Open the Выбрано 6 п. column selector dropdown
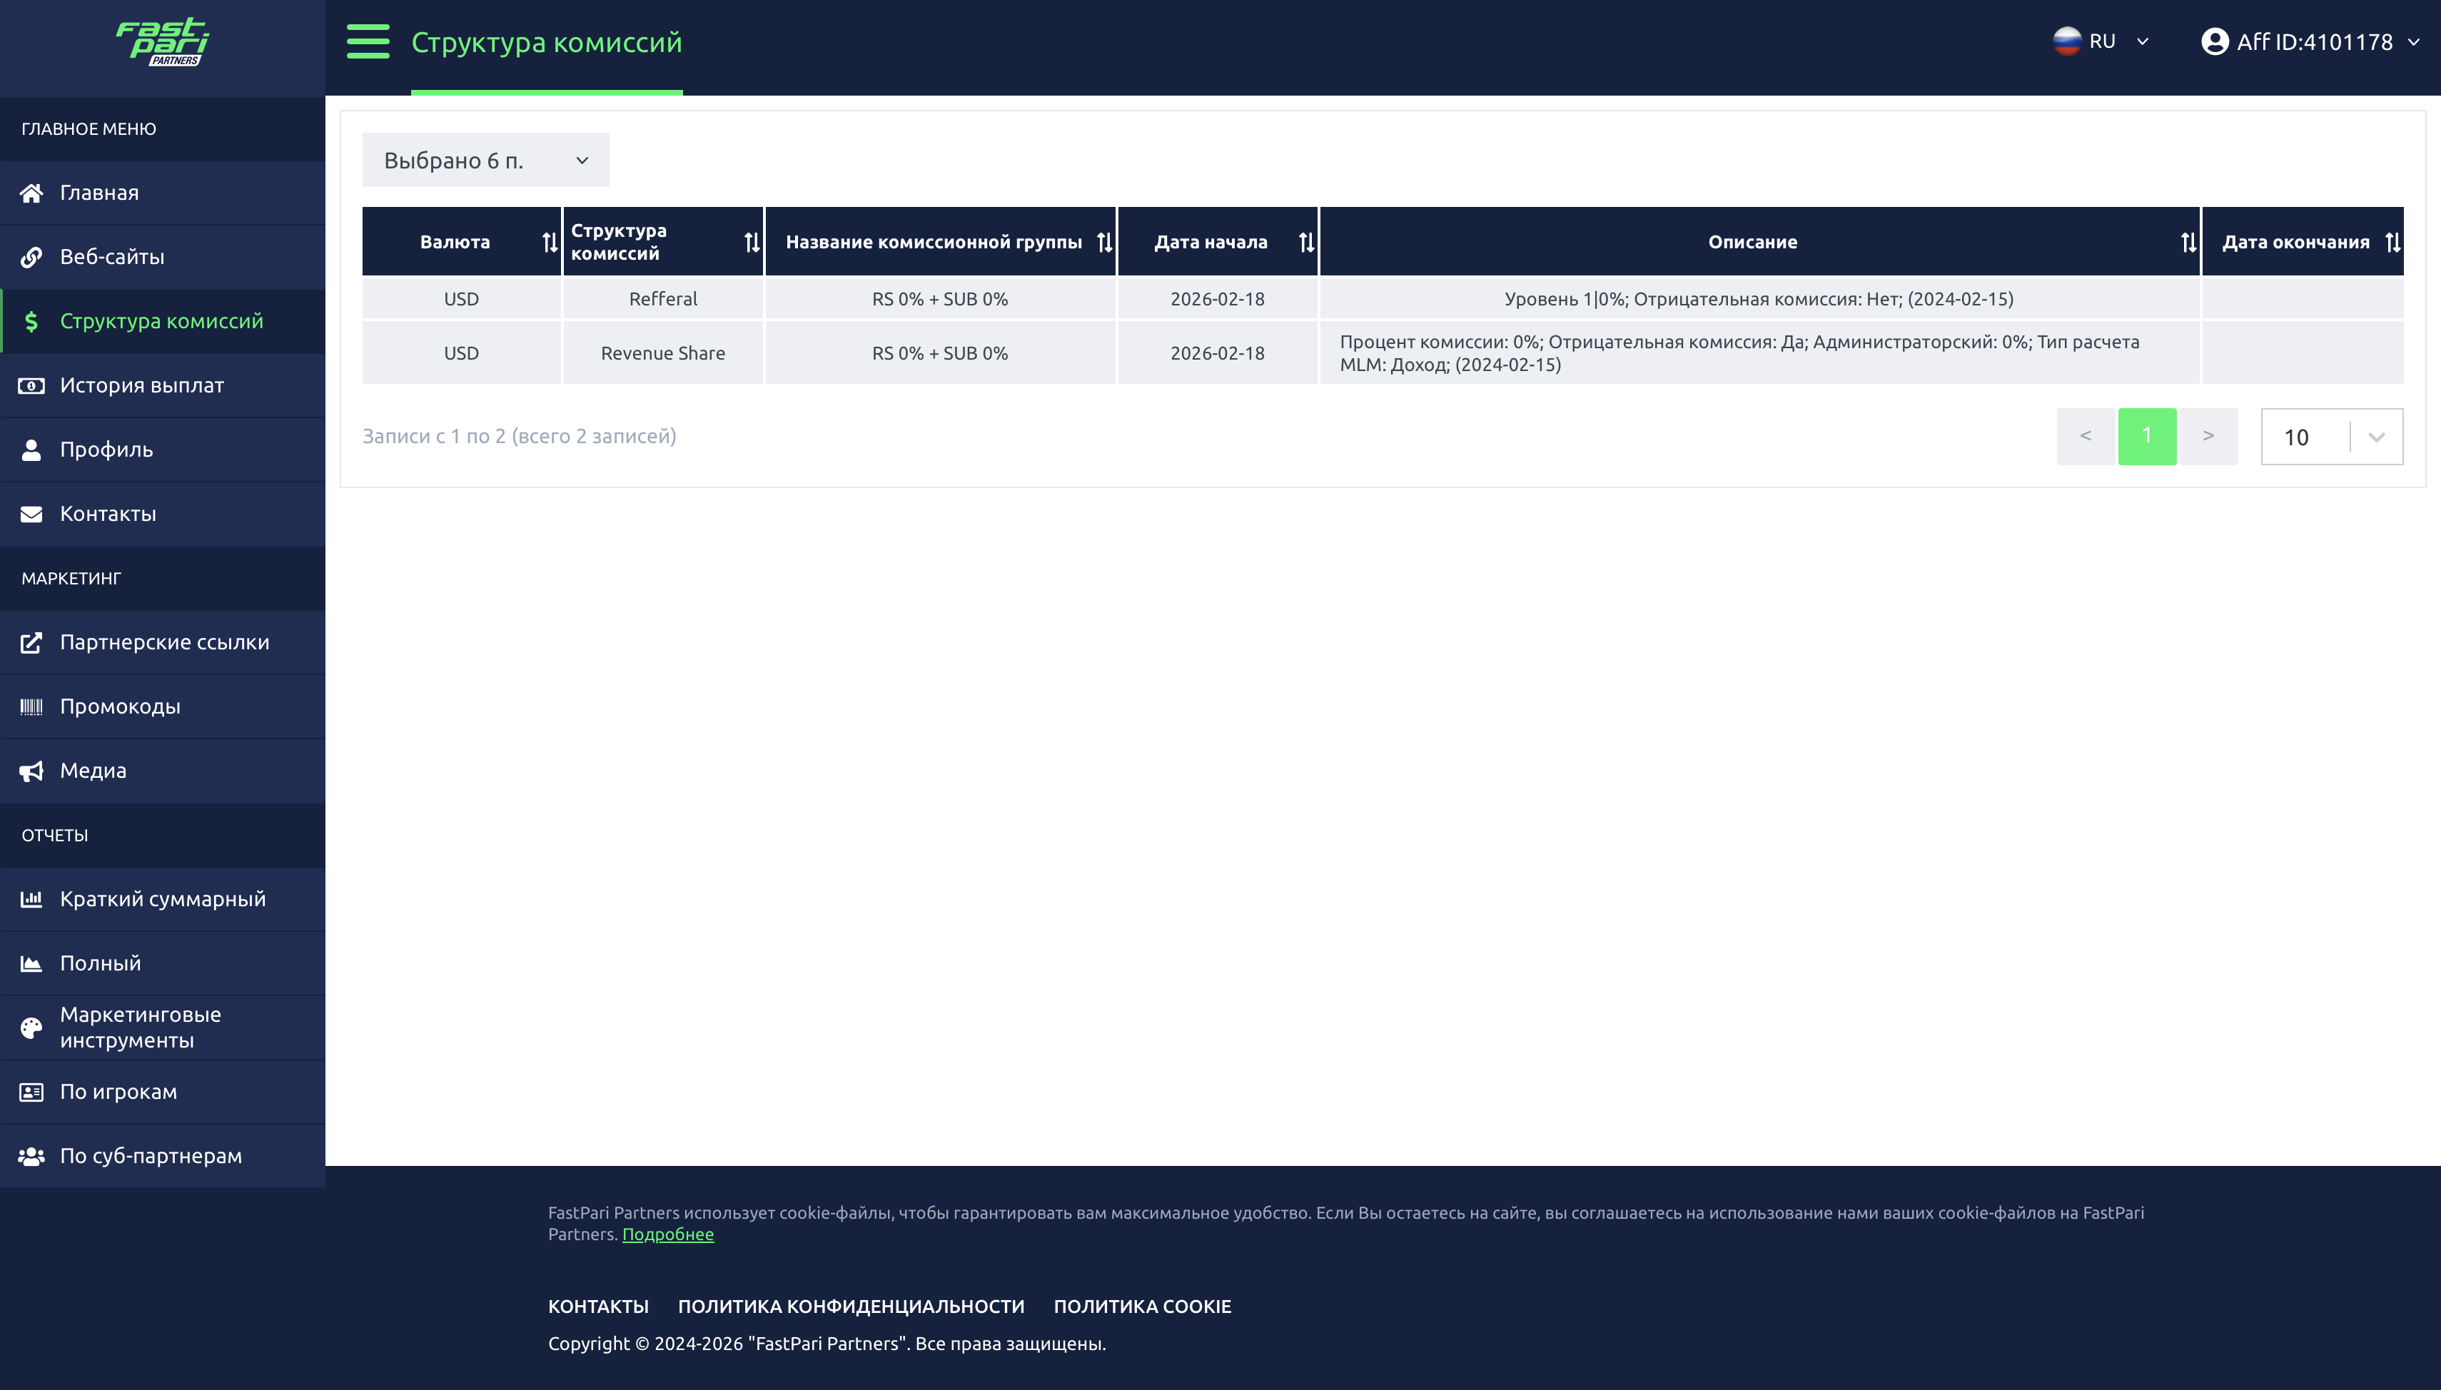 point(485,161)
